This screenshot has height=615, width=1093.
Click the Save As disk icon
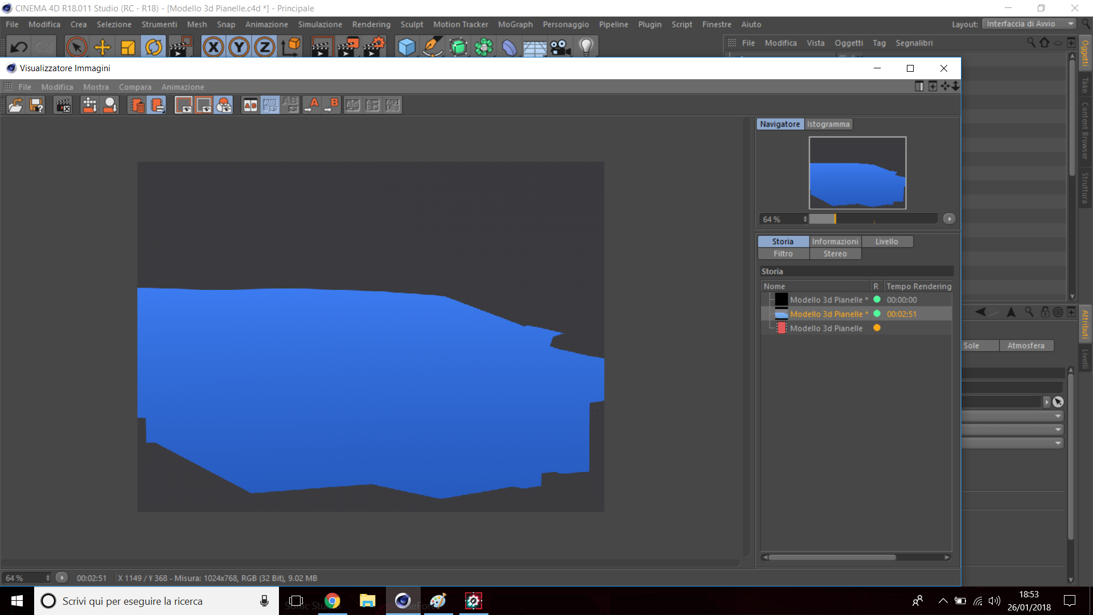click(36, 105)
